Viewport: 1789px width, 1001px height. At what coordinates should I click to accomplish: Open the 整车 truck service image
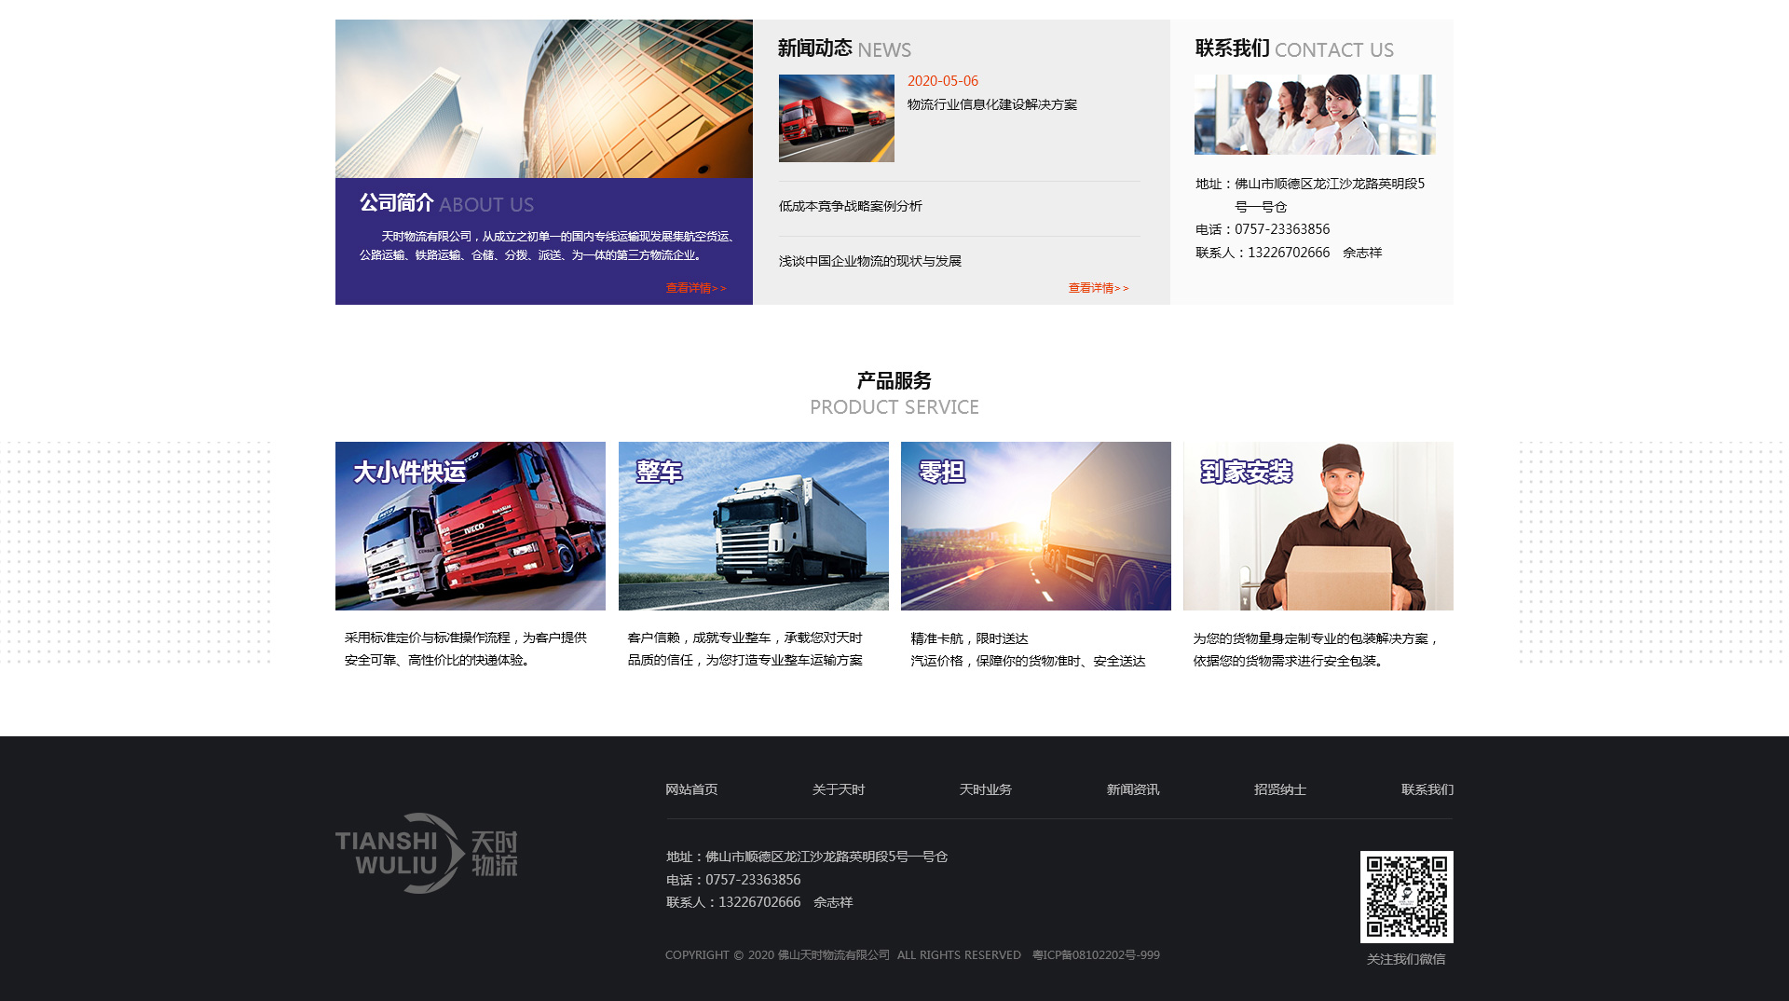753,527
